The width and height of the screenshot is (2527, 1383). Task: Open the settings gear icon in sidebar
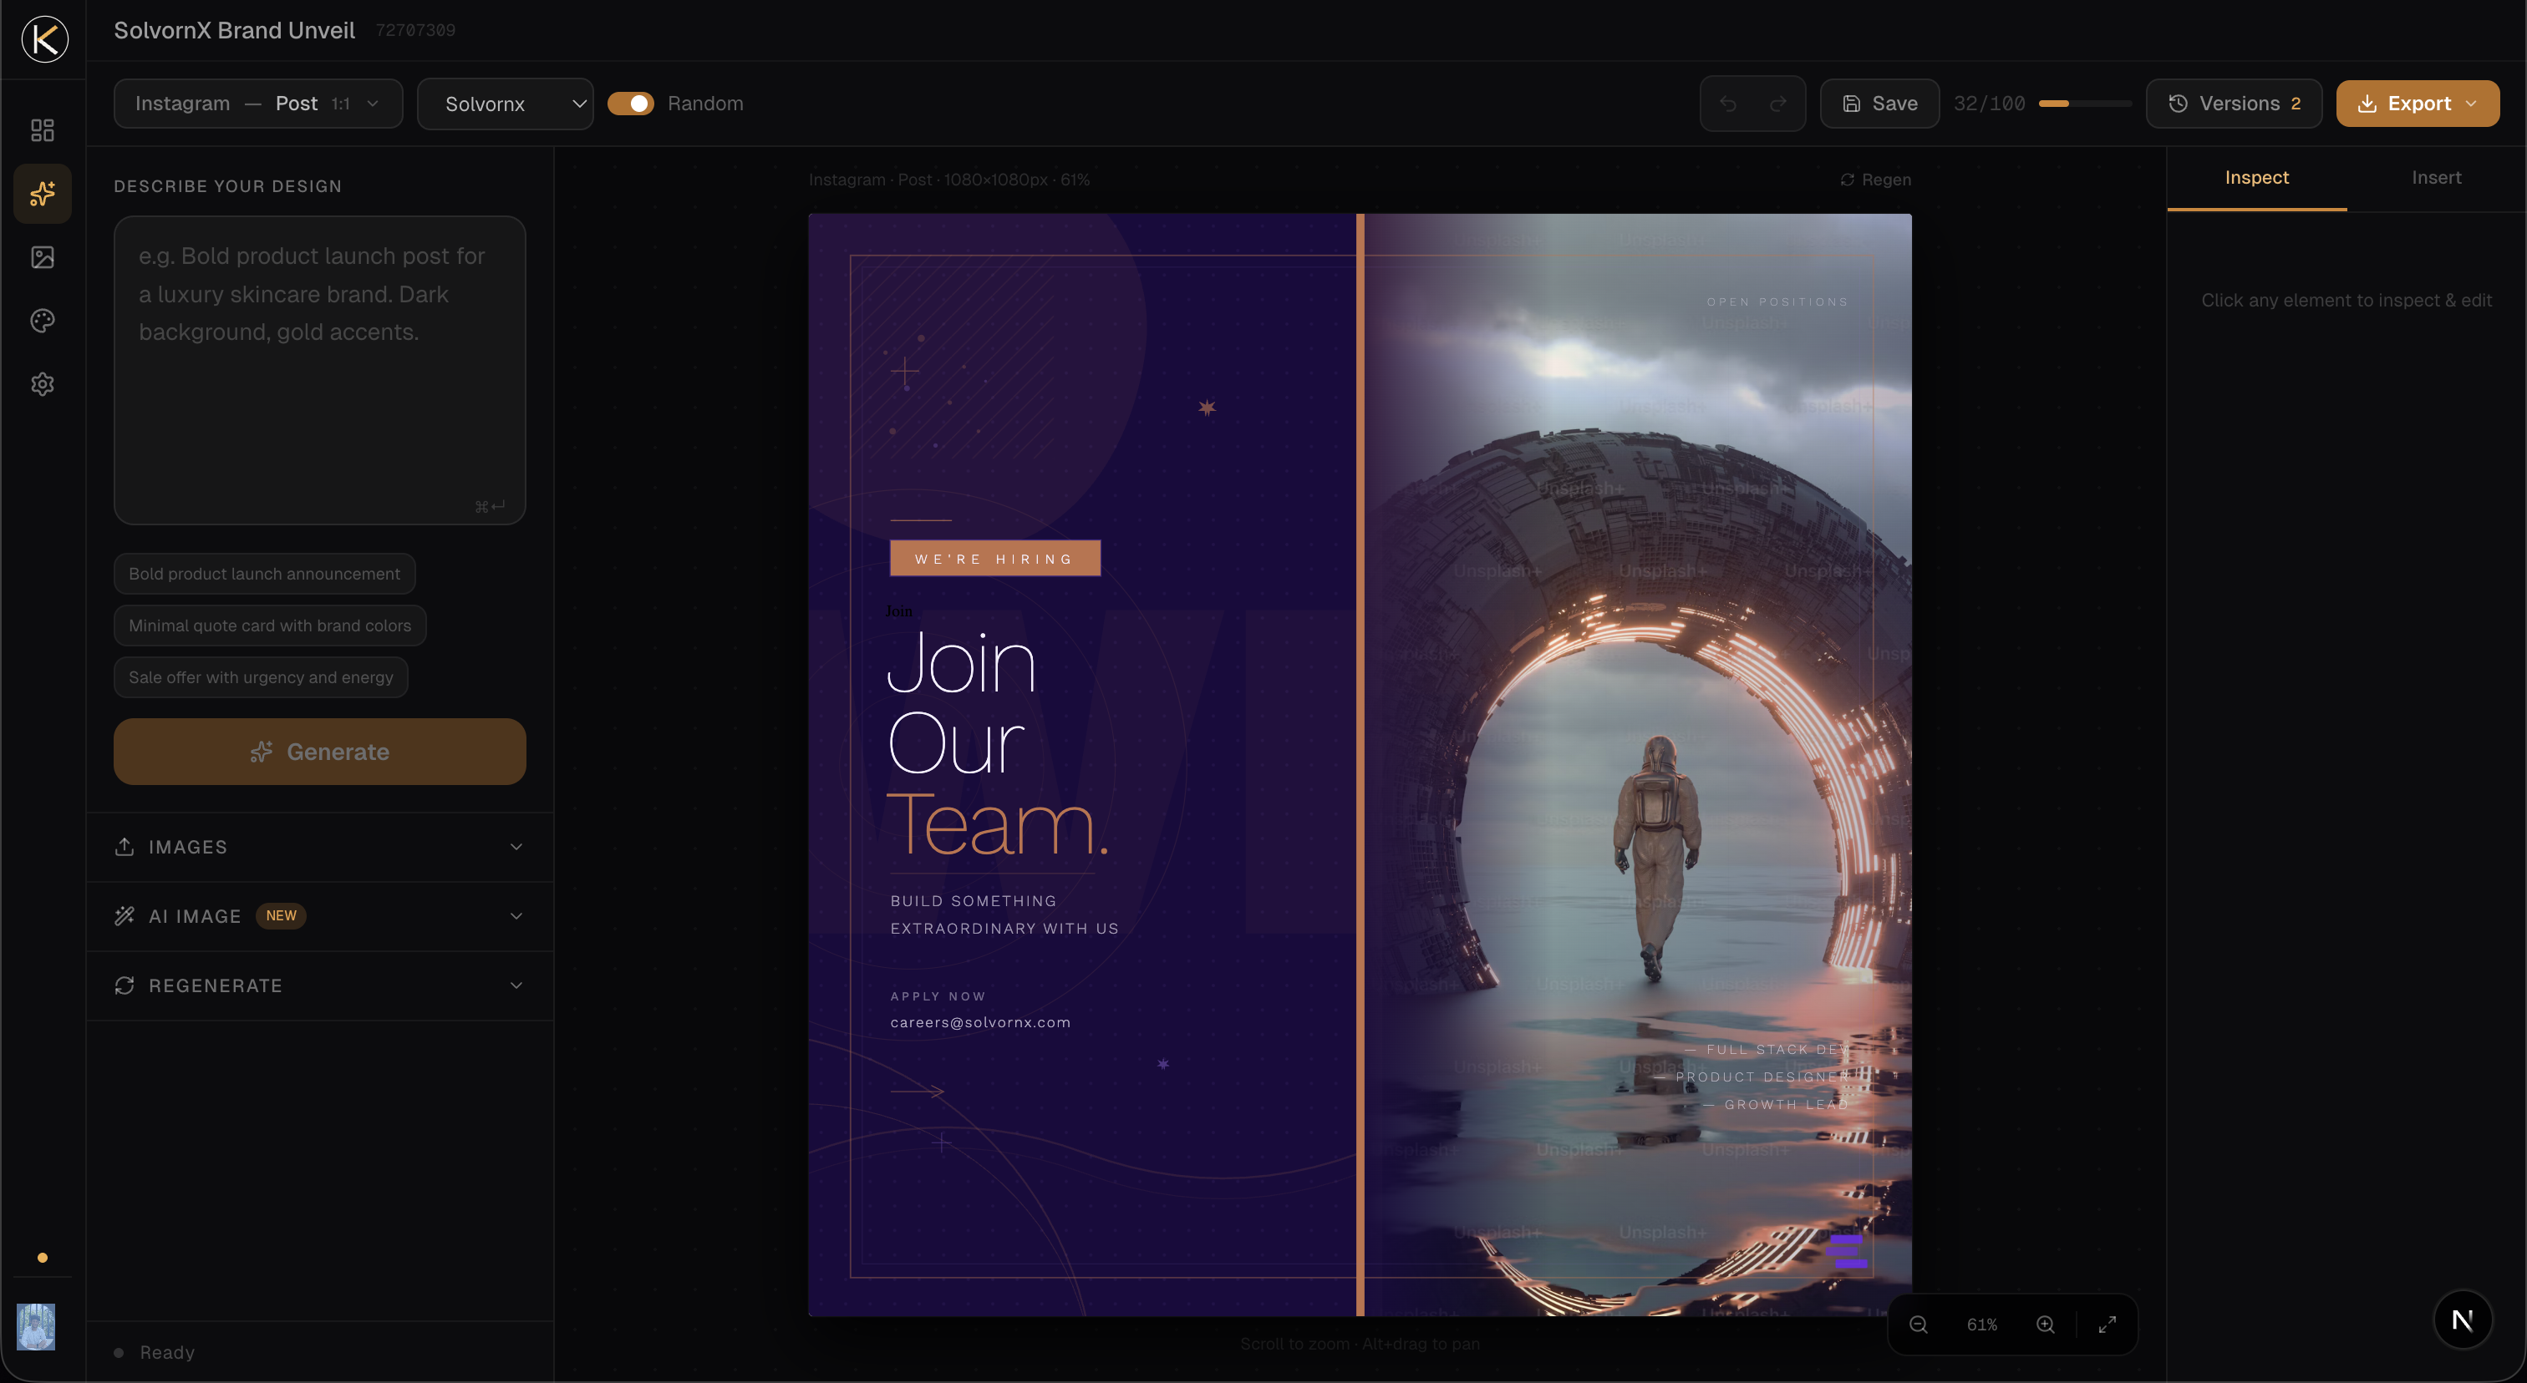pyautogui.click(x=42, y=384)
